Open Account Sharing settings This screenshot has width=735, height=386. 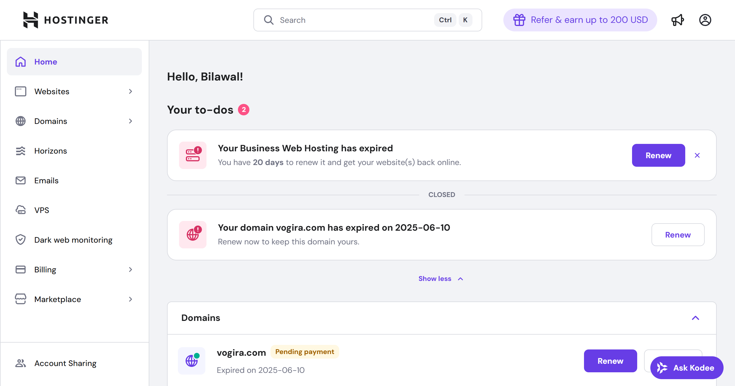click(65, 363)
